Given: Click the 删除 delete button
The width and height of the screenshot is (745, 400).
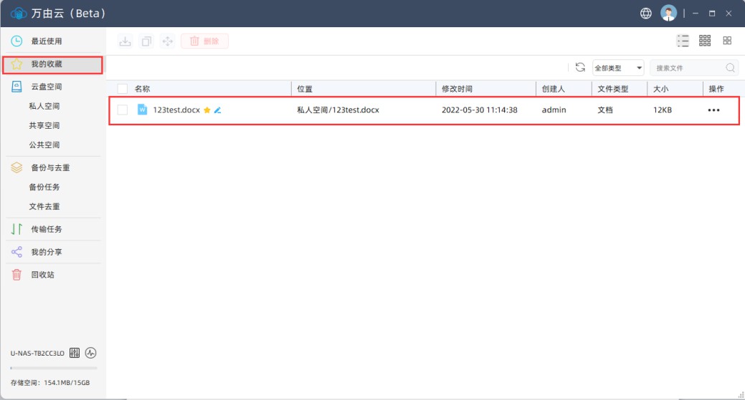Looking at the screenshot, I should click(205, 41).
